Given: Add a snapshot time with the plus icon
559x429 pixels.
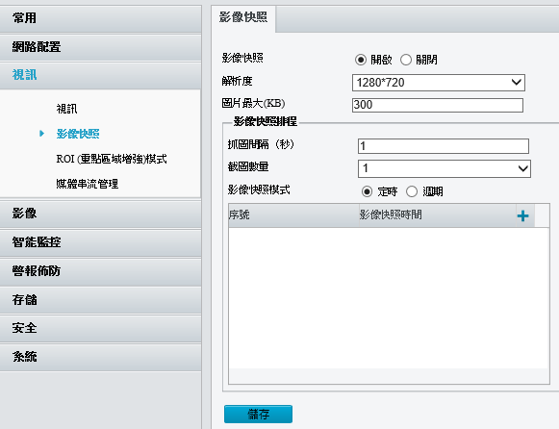Looking at the screenshot, I should 522,215.
